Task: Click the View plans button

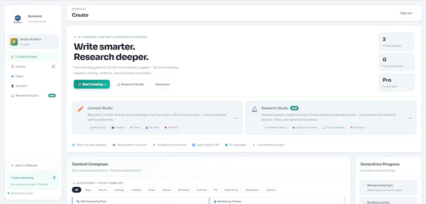Action: pos(162,84)
